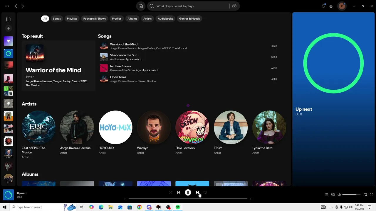Open TROY artist card
The height and width of the screenshot is (211, 376).
tap(231, 132)
